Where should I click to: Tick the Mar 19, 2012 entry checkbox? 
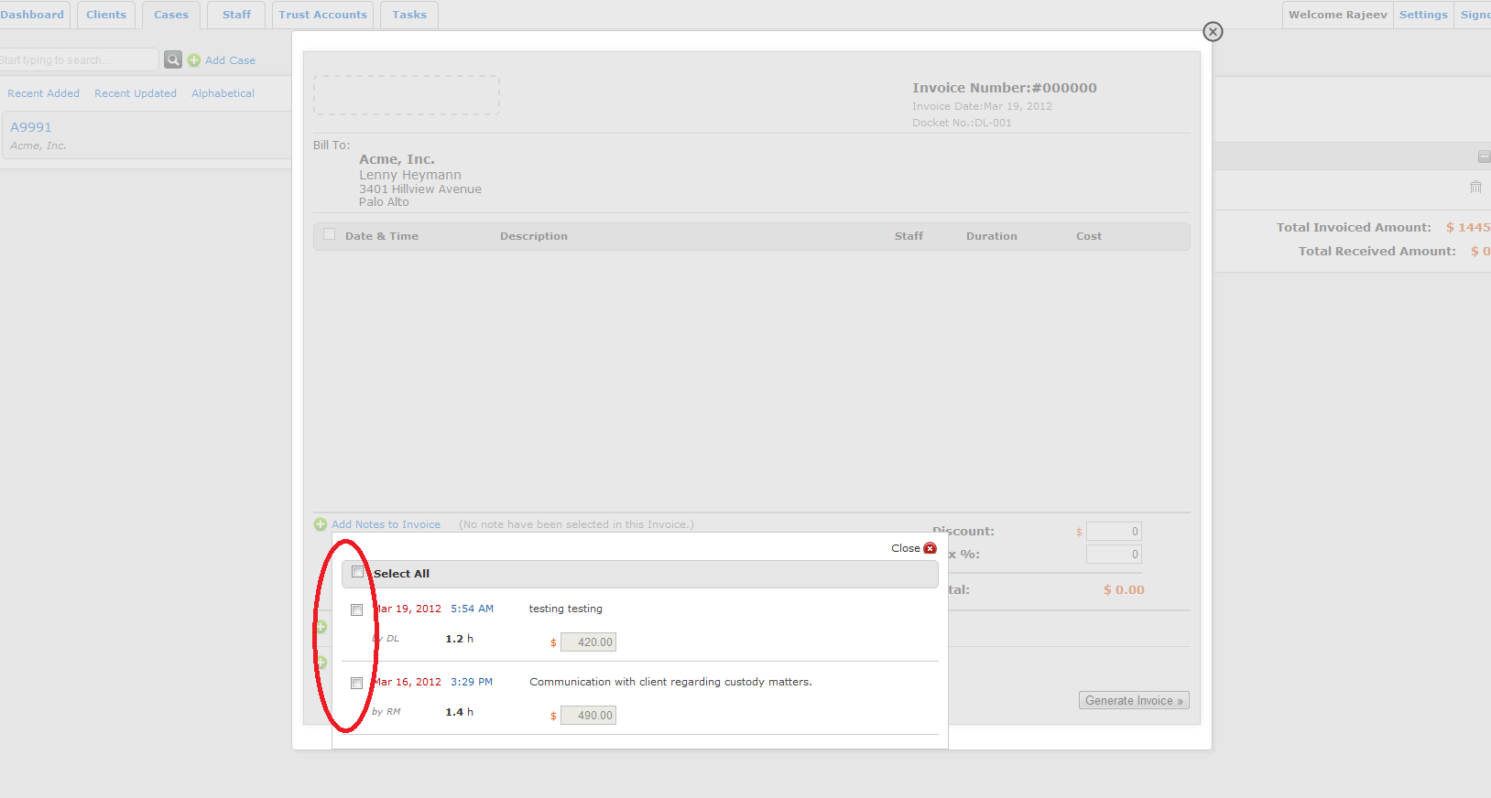point(357,609)
